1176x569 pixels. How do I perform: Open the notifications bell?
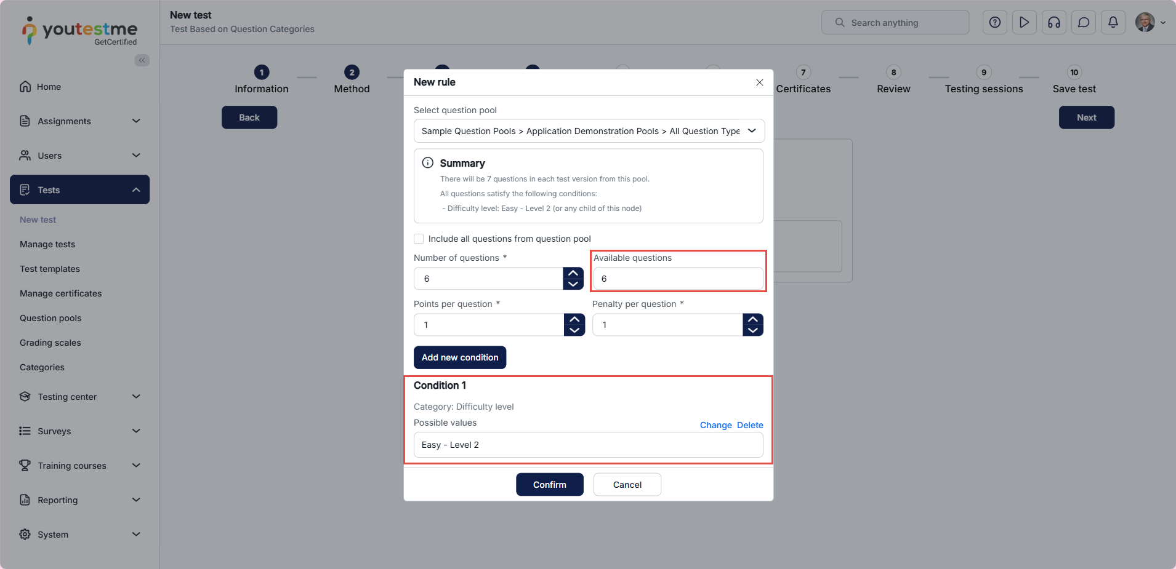[1113, 23]
